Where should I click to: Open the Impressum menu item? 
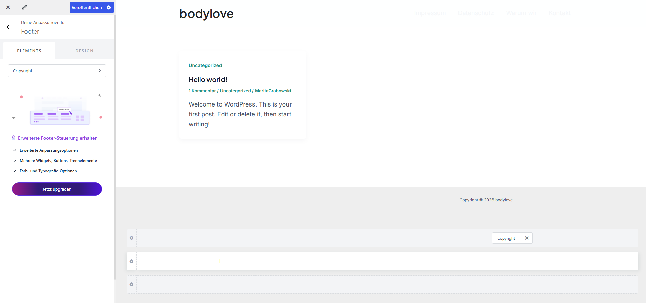(x=430, y=13)
